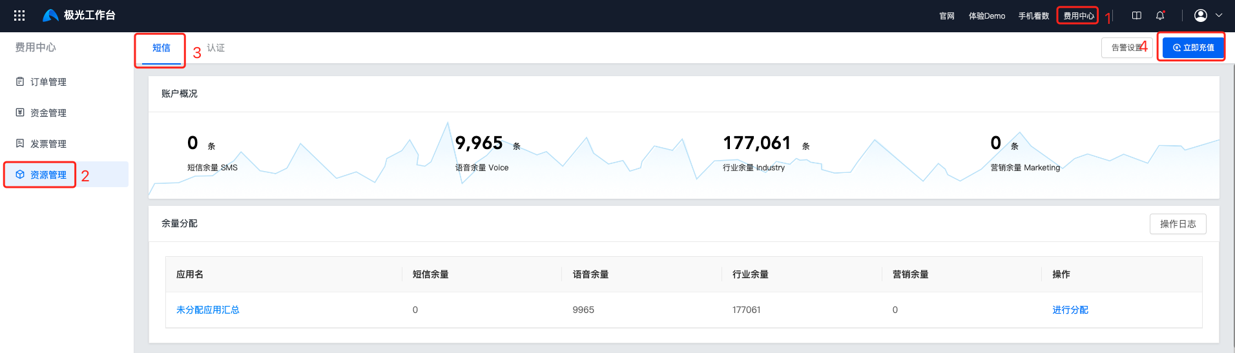Click the 营销余量 Marketing label
The width and height of the screenshot is (1235, 353).
pos(1025,168)
